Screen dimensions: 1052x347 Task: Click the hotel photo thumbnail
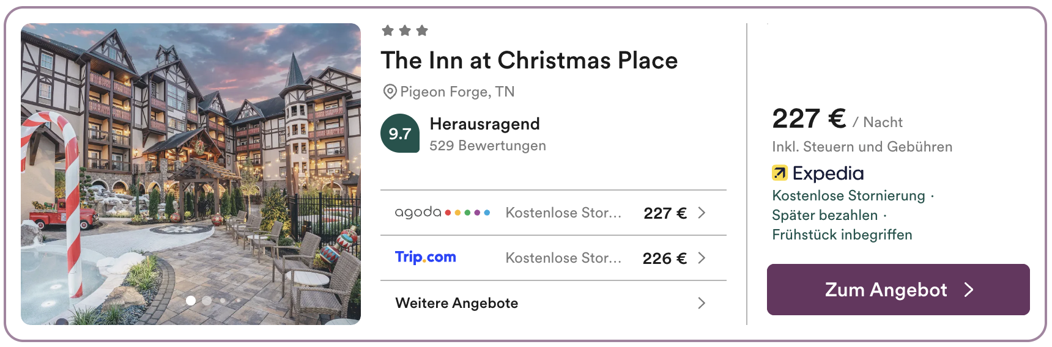(191, 173)
